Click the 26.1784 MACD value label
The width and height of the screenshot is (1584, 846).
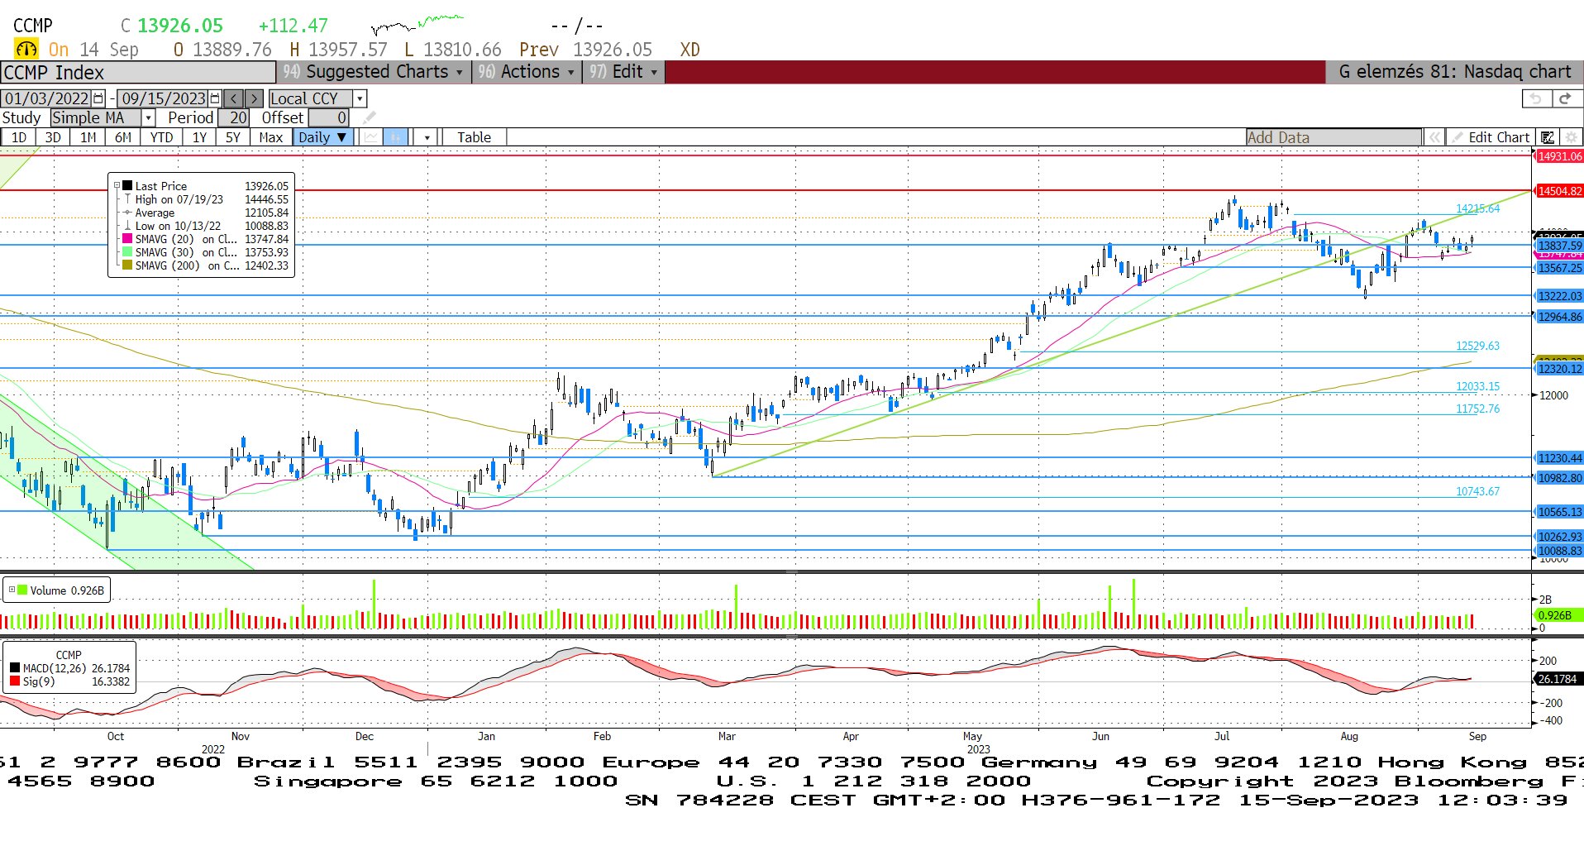pos(1559,679)
